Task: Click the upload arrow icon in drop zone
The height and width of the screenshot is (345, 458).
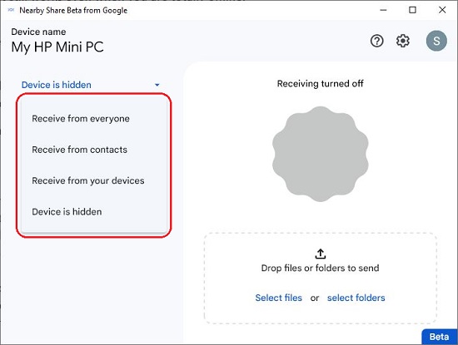Action: 321,254
